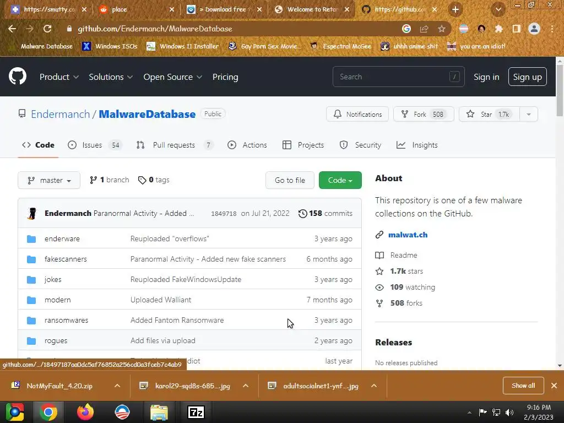Open the Star lists dropdown arrow

(x=529, y=115)
